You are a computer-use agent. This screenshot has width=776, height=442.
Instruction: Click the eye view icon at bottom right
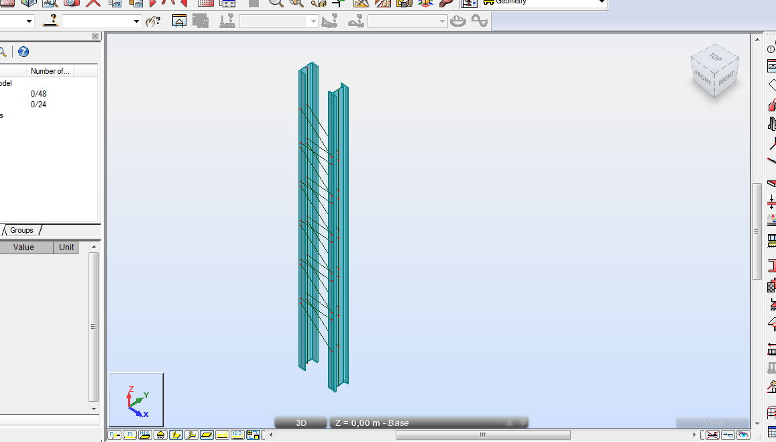pyautogui.click(x=743, y=435)
